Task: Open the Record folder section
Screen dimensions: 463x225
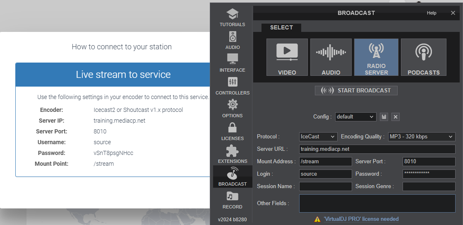Action: click(x=233, y=200)
